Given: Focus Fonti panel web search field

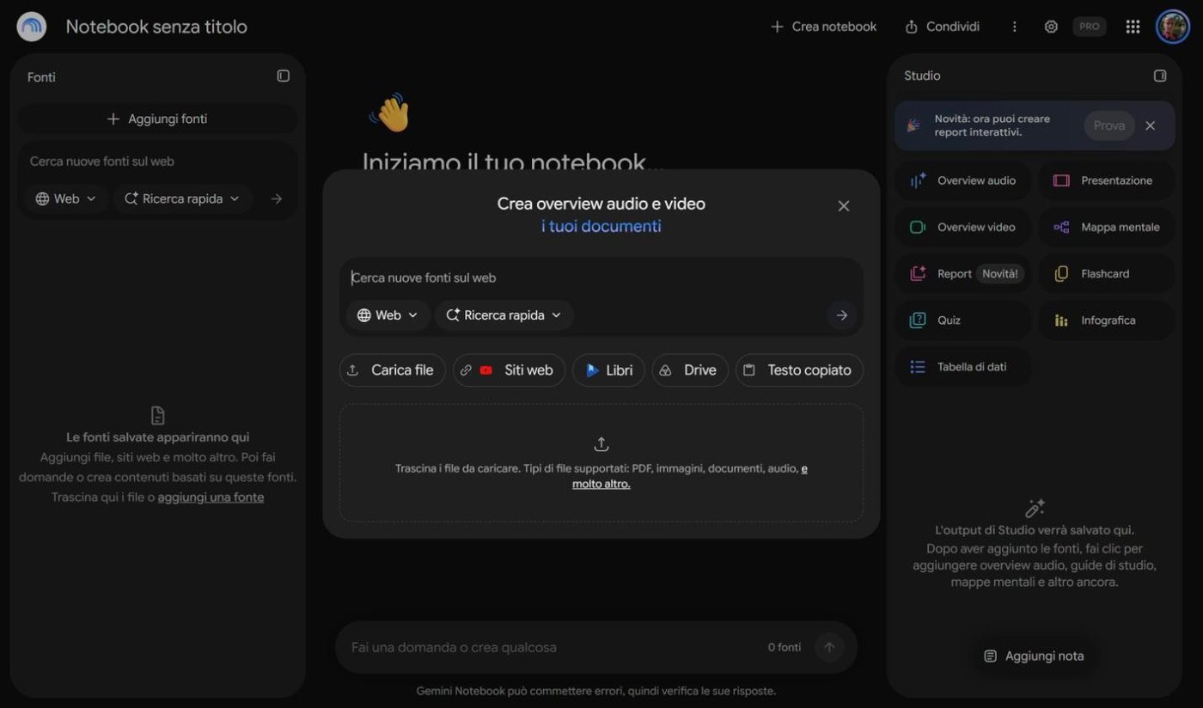Looking at the screenshot, I should [158, 161].
